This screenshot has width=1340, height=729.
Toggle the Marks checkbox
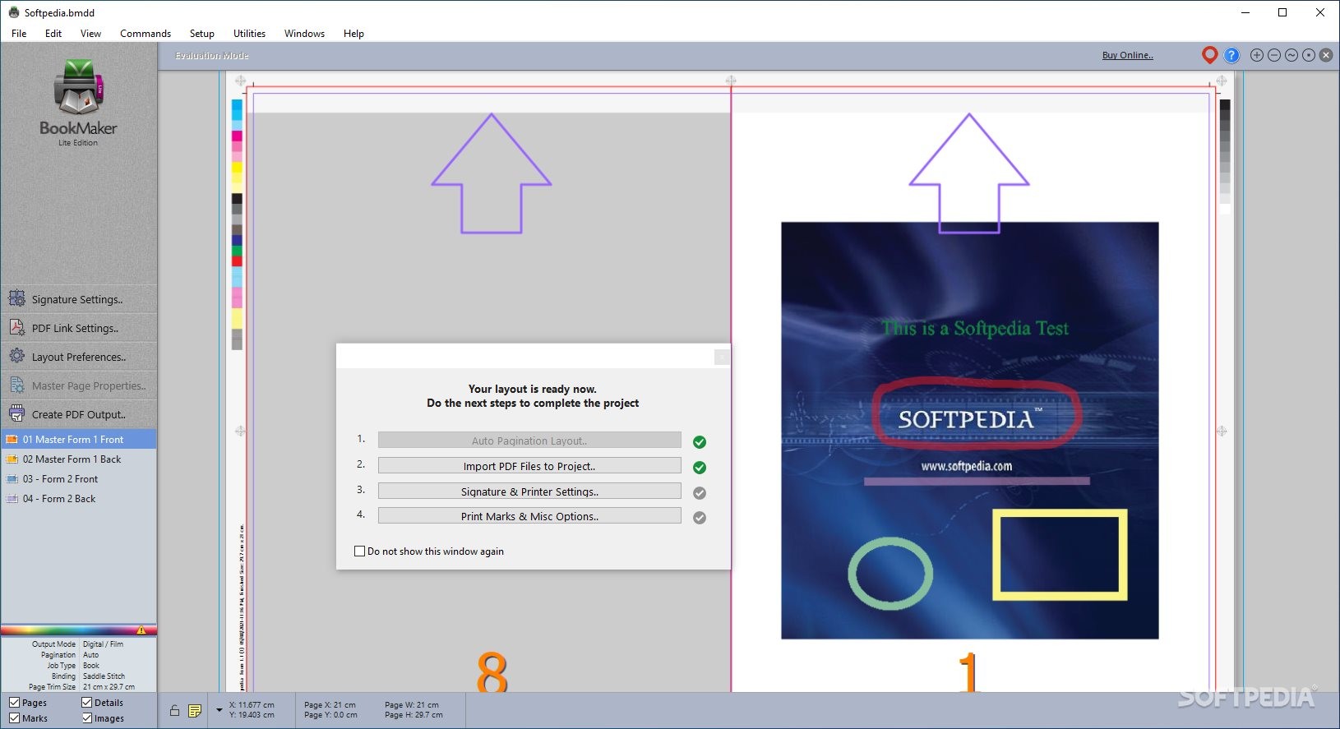[14, 718]
